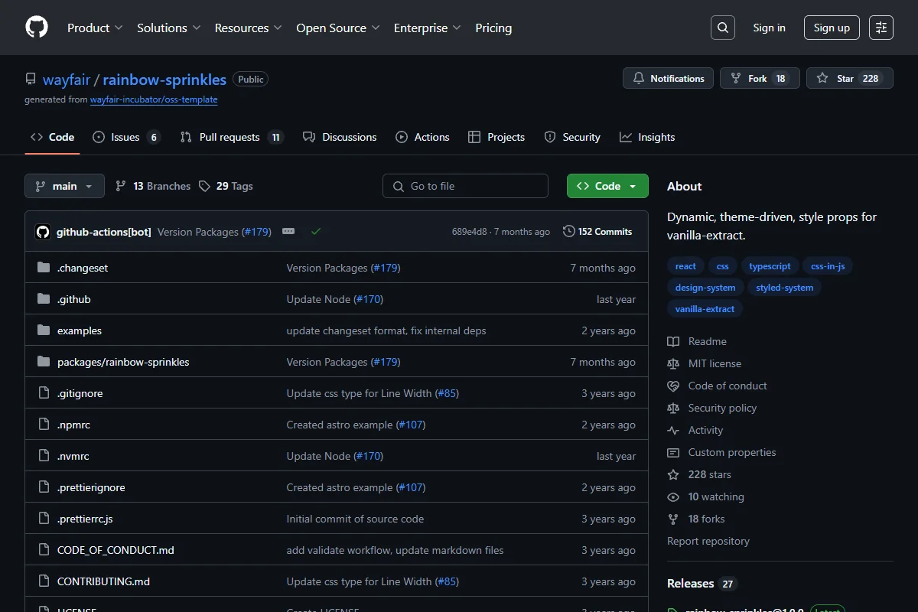The height and width of the screenshot is (612, 918).
Task: Expand the Product menu
Action: 95,28
